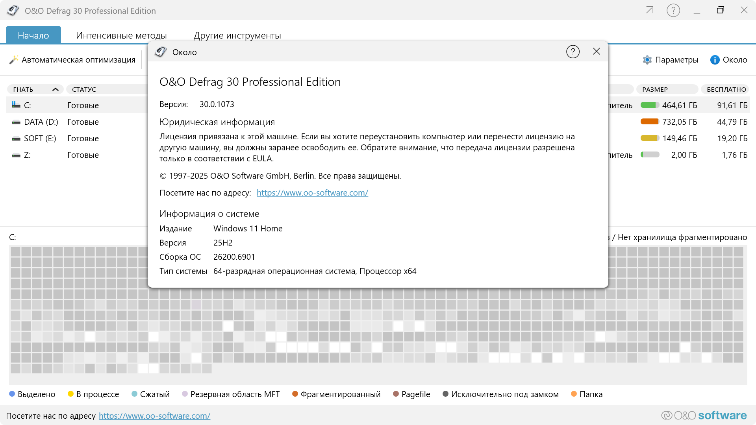Viewport: 756px width, 425px height.
Task: Click the footer oo-software.com link
Action: click(x=154, y=416)
